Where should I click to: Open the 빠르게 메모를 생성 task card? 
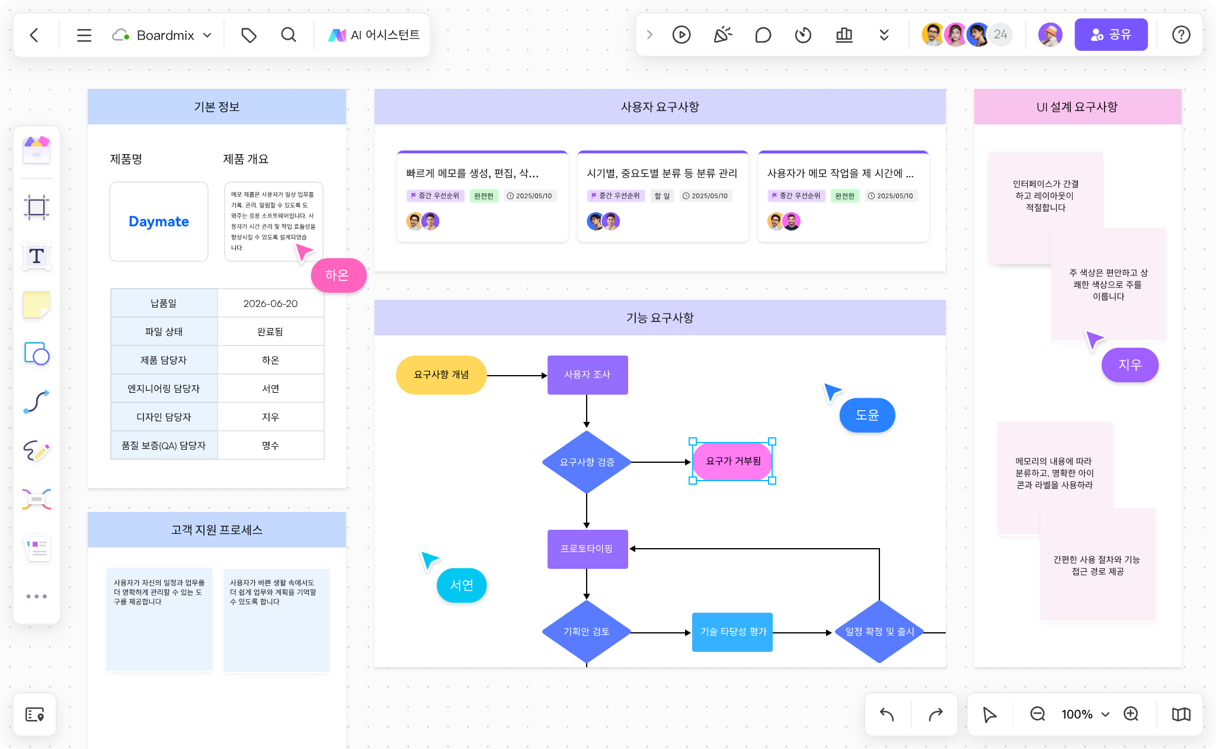pos(482,197)
